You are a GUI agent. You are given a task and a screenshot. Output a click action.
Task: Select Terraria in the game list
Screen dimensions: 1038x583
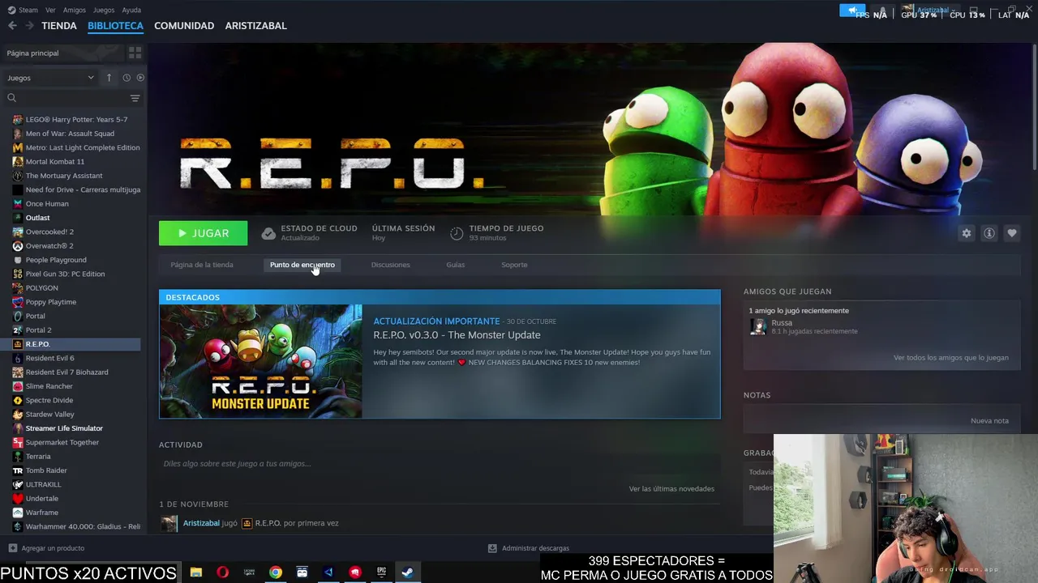[38, 456]
